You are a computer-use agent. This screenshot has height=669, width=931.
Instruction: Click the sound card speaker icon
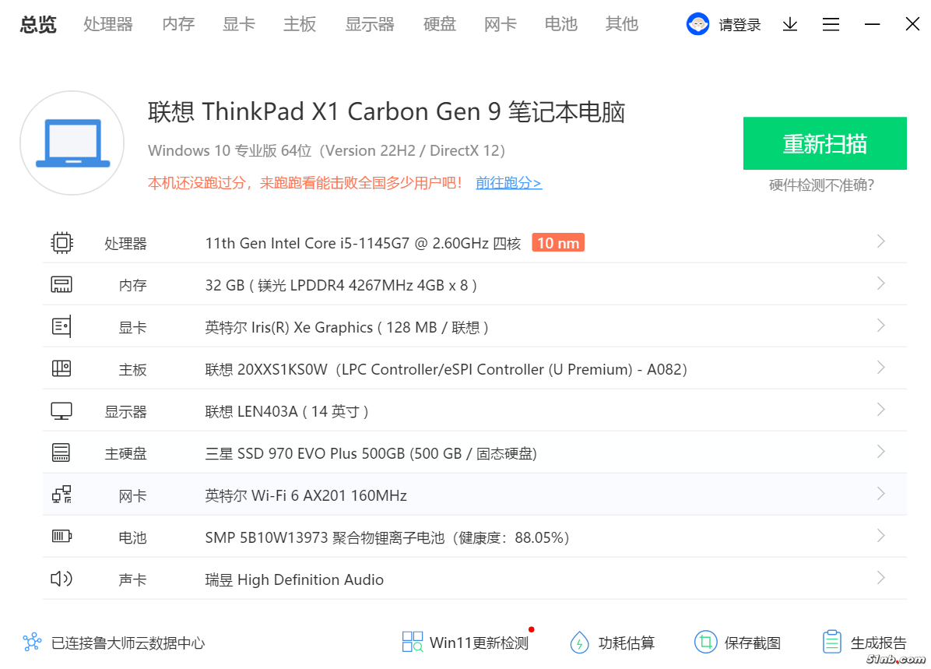pos(61,579)
